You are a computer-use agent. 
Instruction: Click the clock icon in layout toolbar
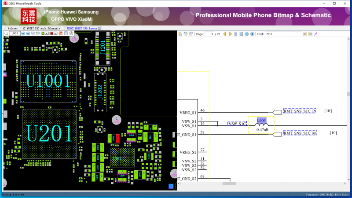[71, 33]
